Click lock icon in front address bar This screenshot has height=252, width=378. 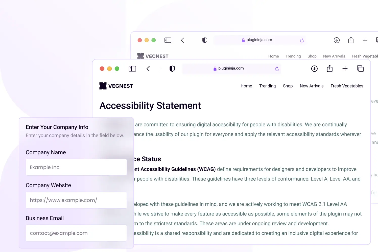pyautogui.click(x=215, y=69)
